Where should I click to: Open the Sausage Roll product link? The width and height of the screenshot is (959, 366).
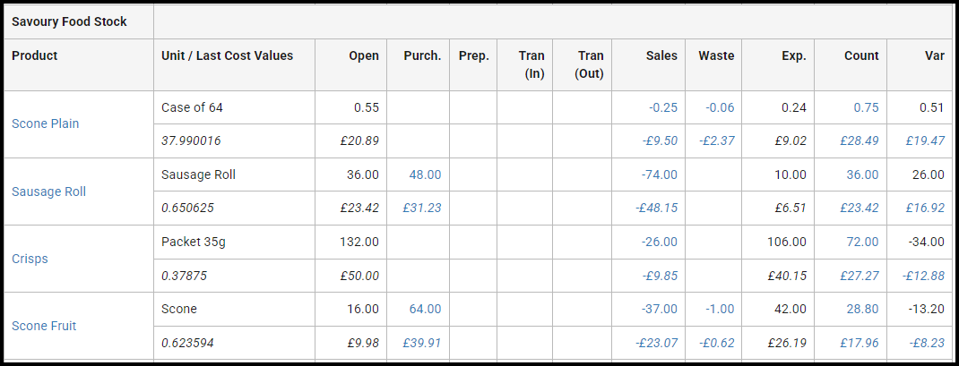(49, 192)
